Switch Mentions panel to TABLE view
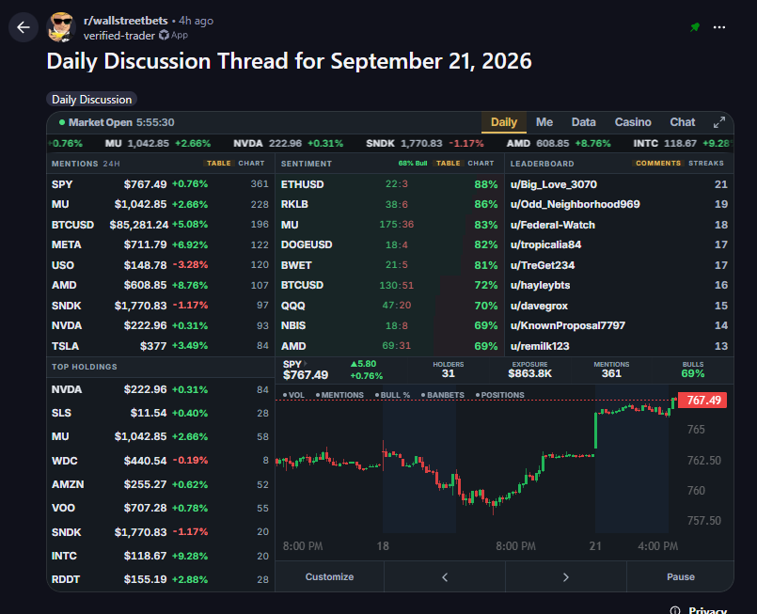This screenshot has height=614, width=757. coord(219,164)
